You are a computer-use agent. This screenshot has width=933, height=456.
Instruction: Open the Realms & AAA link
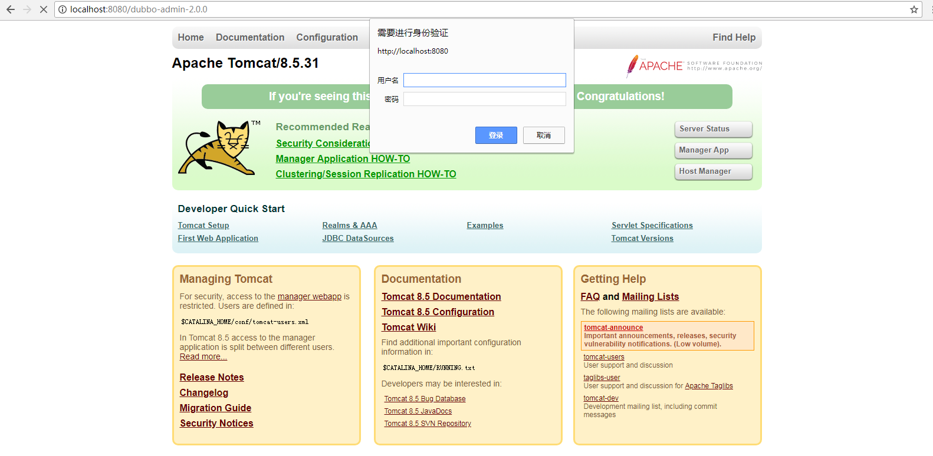coord(350,226)
